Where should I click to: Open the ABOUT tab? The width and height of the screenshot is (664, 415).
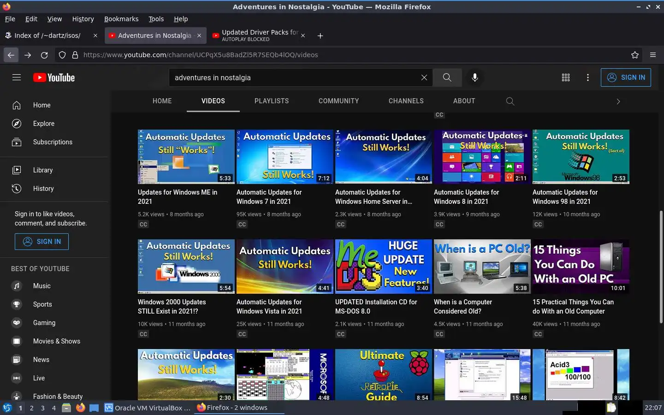pos(464,101)
